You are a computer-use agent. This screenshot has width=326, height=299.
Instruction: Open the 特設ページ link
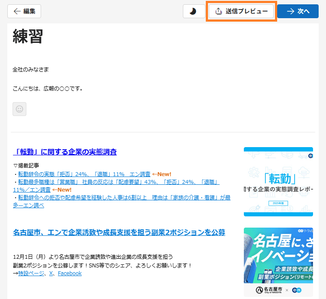[x=32, y=273]
